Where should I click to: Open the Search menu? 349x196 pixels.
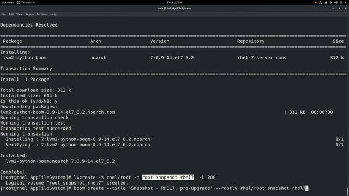[29, 14]
